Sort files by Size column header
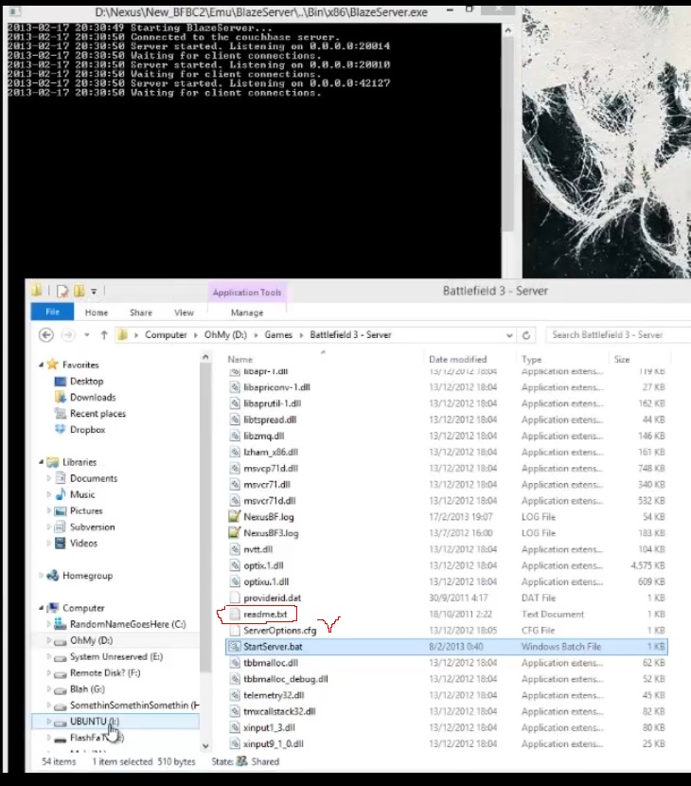691x786 pixels. pos(622,360)
